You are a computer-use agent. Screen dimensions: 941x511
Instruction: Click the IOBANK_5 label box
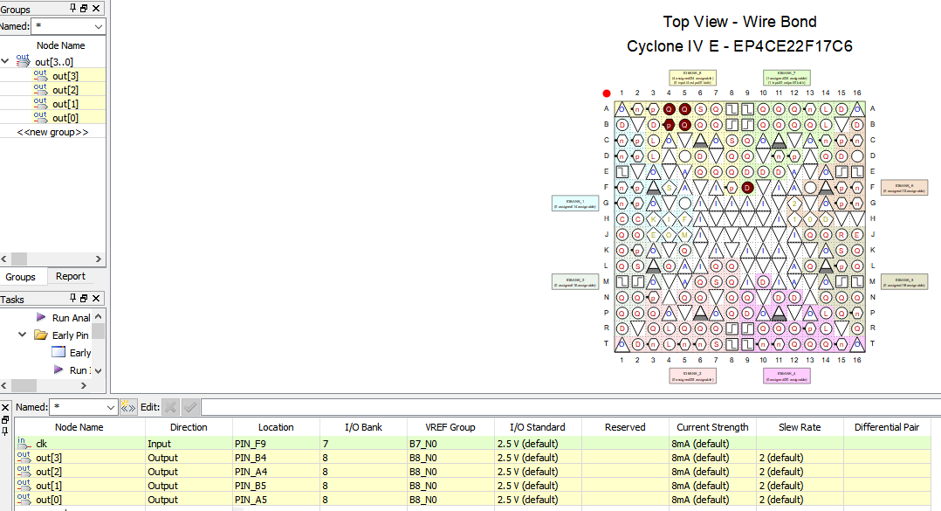tap(904, 281)
